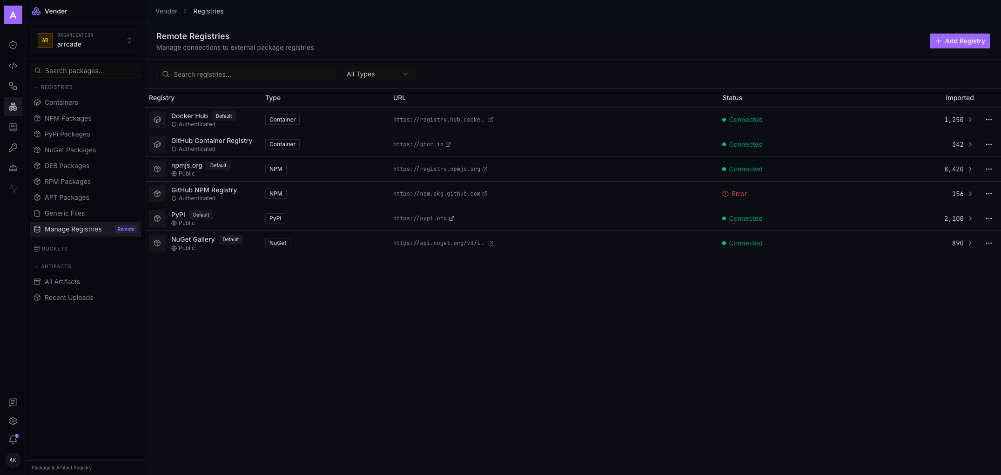Click the Imported column header

[x=960, y=98]
